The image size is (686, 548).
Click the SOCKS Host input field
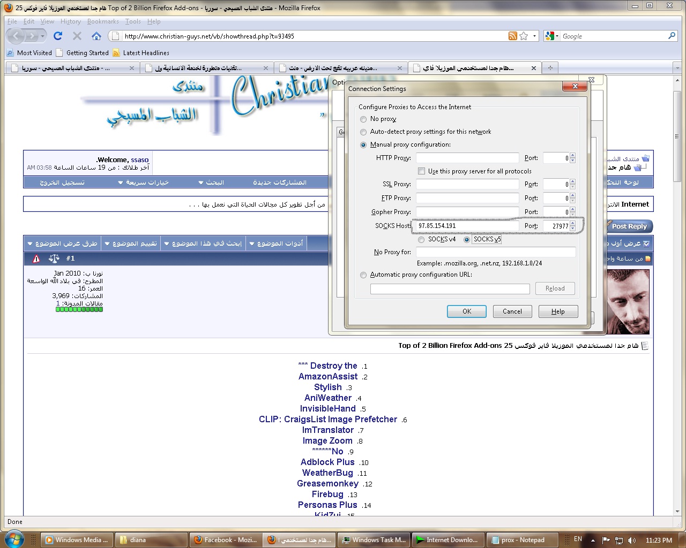(466, 226)
